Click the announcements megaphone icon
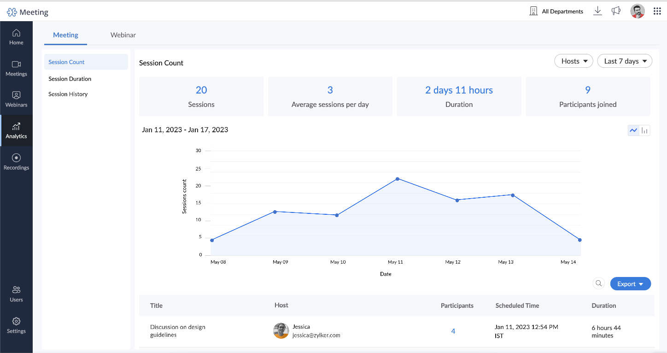 coord(616,11)
